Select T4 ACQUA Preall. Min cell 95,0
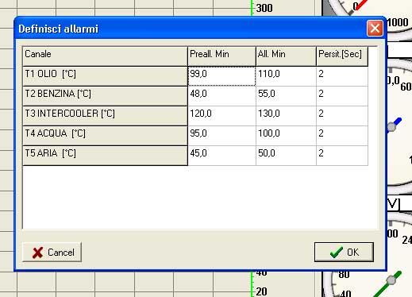412x297 pixels. tap(221, 136)
